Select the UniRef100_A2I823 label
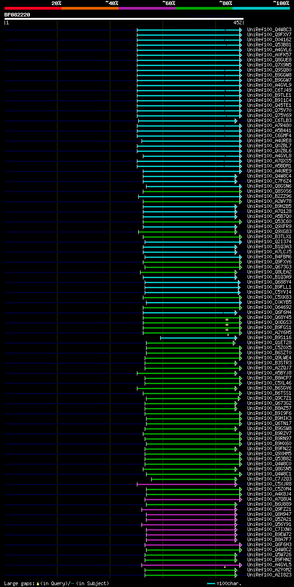 [269, 575]
